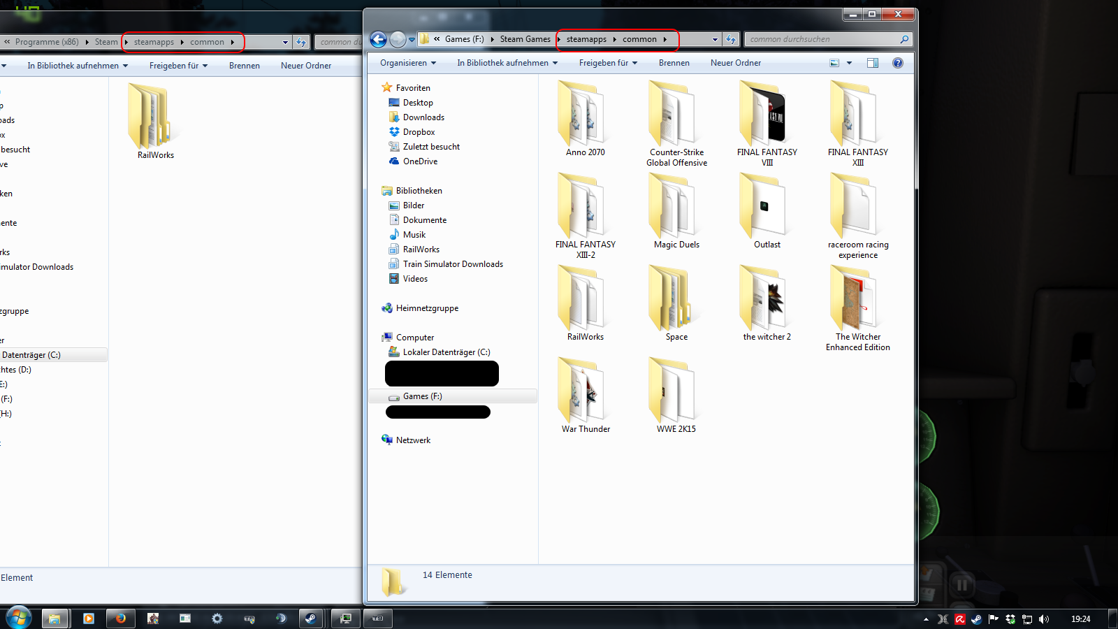
Task: Open Freigeben für menu in back window
Action: pos(178,66)
